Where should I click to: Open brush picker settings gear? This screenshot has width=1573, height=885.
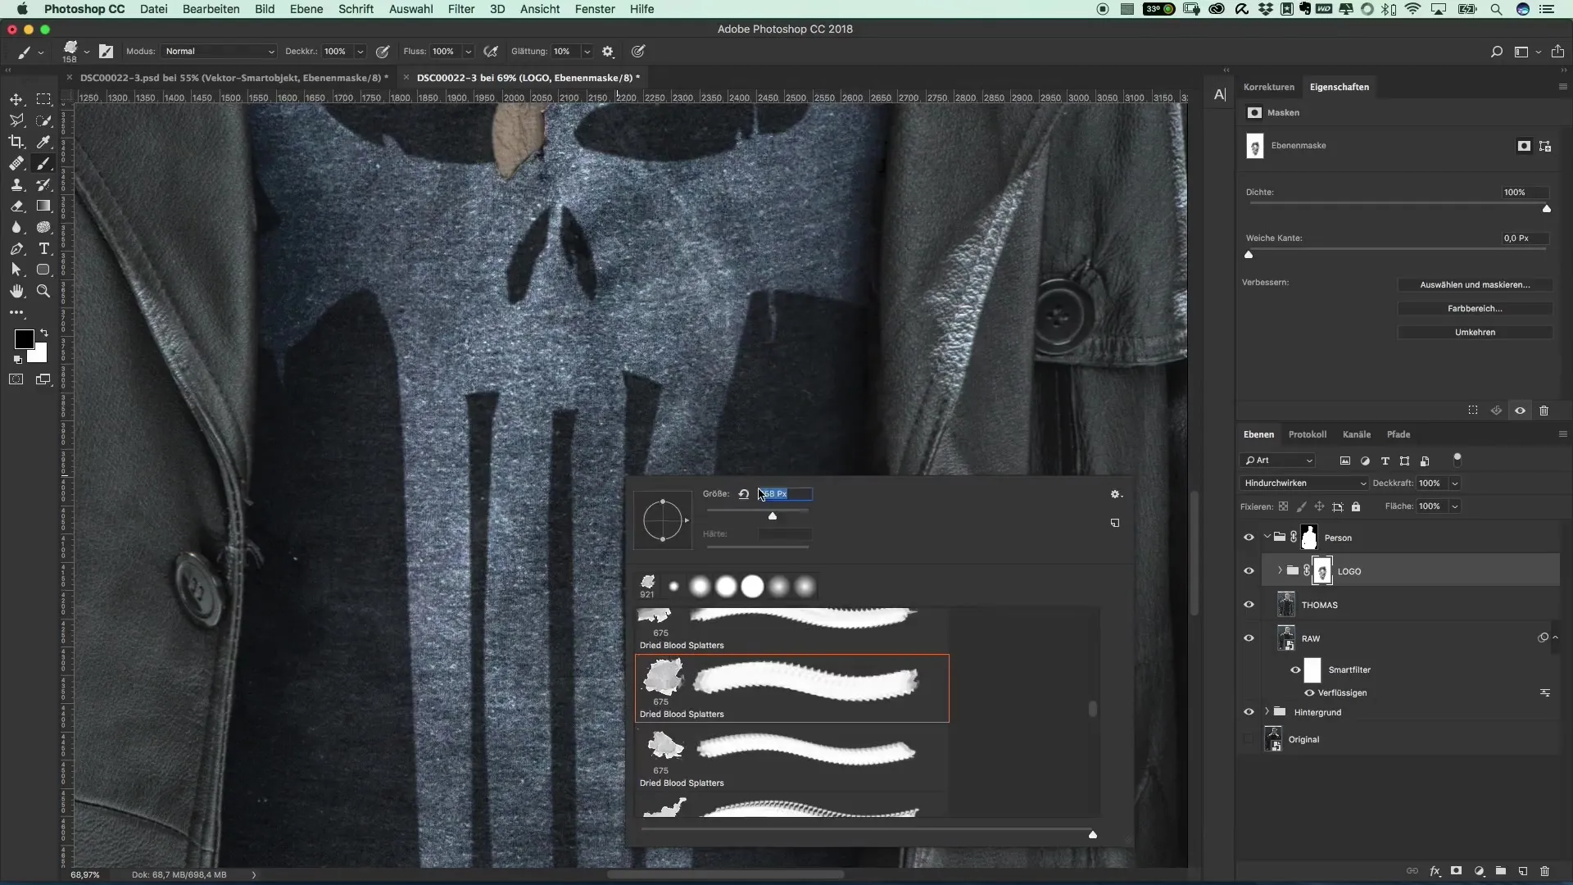1115,494
